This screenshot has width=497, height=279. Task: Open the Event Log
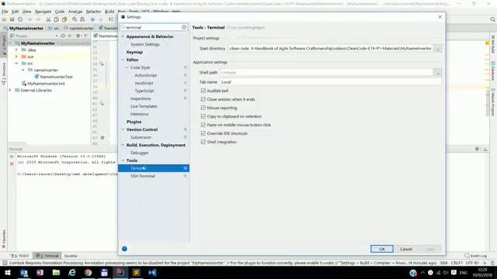click(475, 256)
